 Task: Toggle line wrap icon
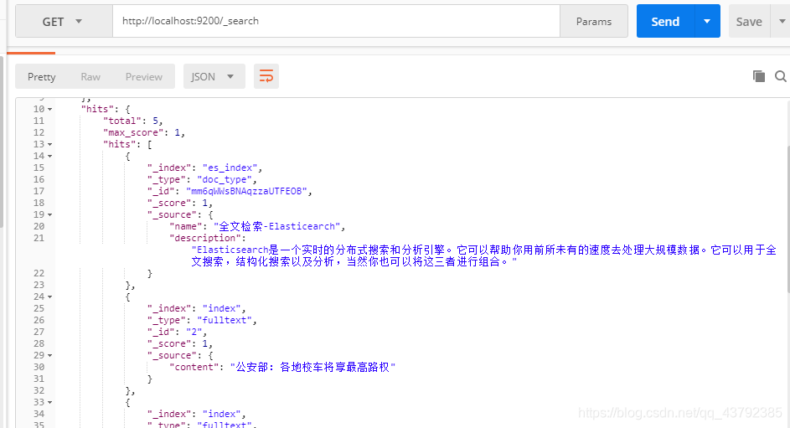coord(266,76)
